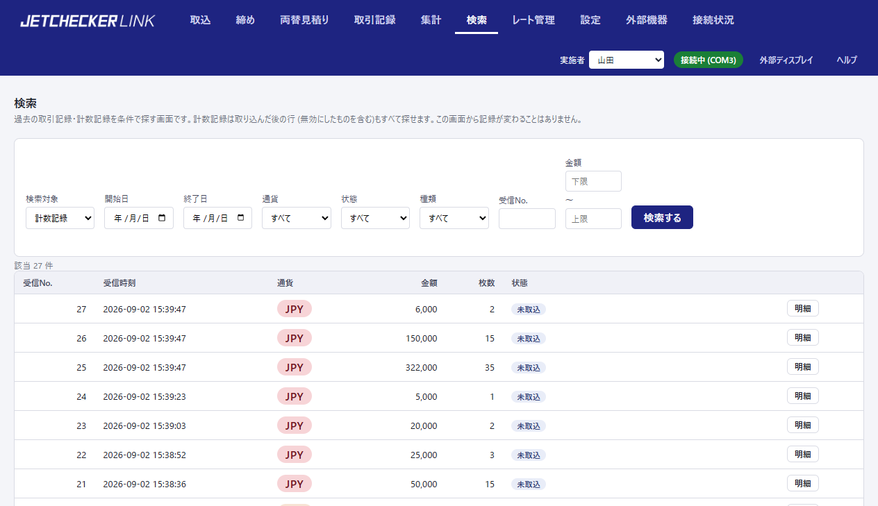Viewport: 878px width, 506px height.
Task: Open the 種類 filter dropdown
Action: click(454, 218)
